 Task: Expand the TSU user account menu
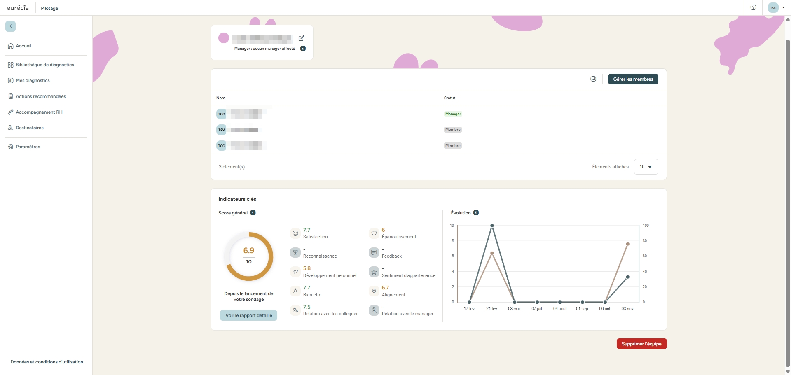pyautogui.click(x=777, y=7)
